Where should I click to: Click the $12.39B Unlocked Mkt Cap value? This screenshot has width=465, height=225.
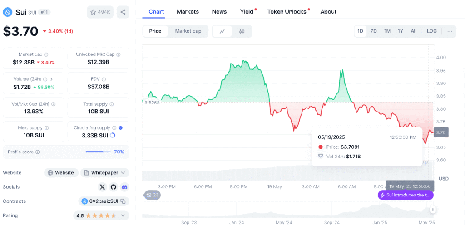point(99,62)
